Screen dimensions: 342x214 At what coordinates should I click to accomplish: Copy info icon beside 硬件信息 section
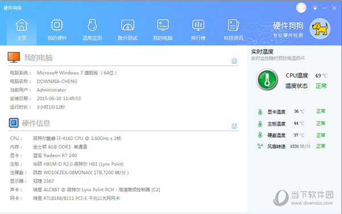pos(234,126)
